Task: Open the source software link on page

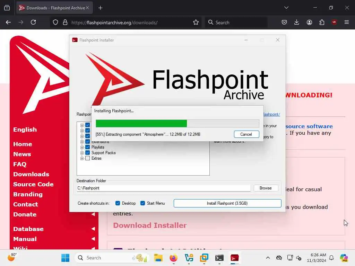Action: (x=309, y=126)
